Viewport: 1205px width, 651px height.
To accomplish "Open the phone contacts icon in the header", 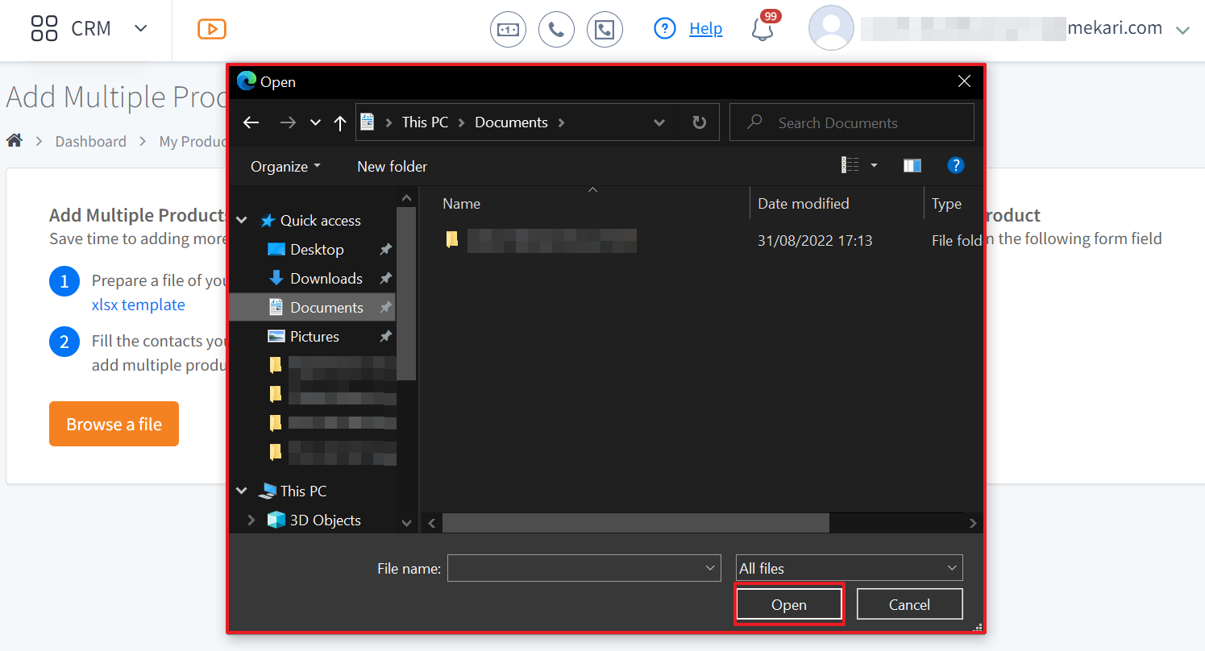I will click(x=605, y=30).
